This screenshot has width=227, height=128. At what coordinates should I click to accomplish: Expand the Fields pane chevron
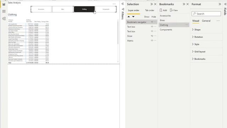(x=226, y=4)
